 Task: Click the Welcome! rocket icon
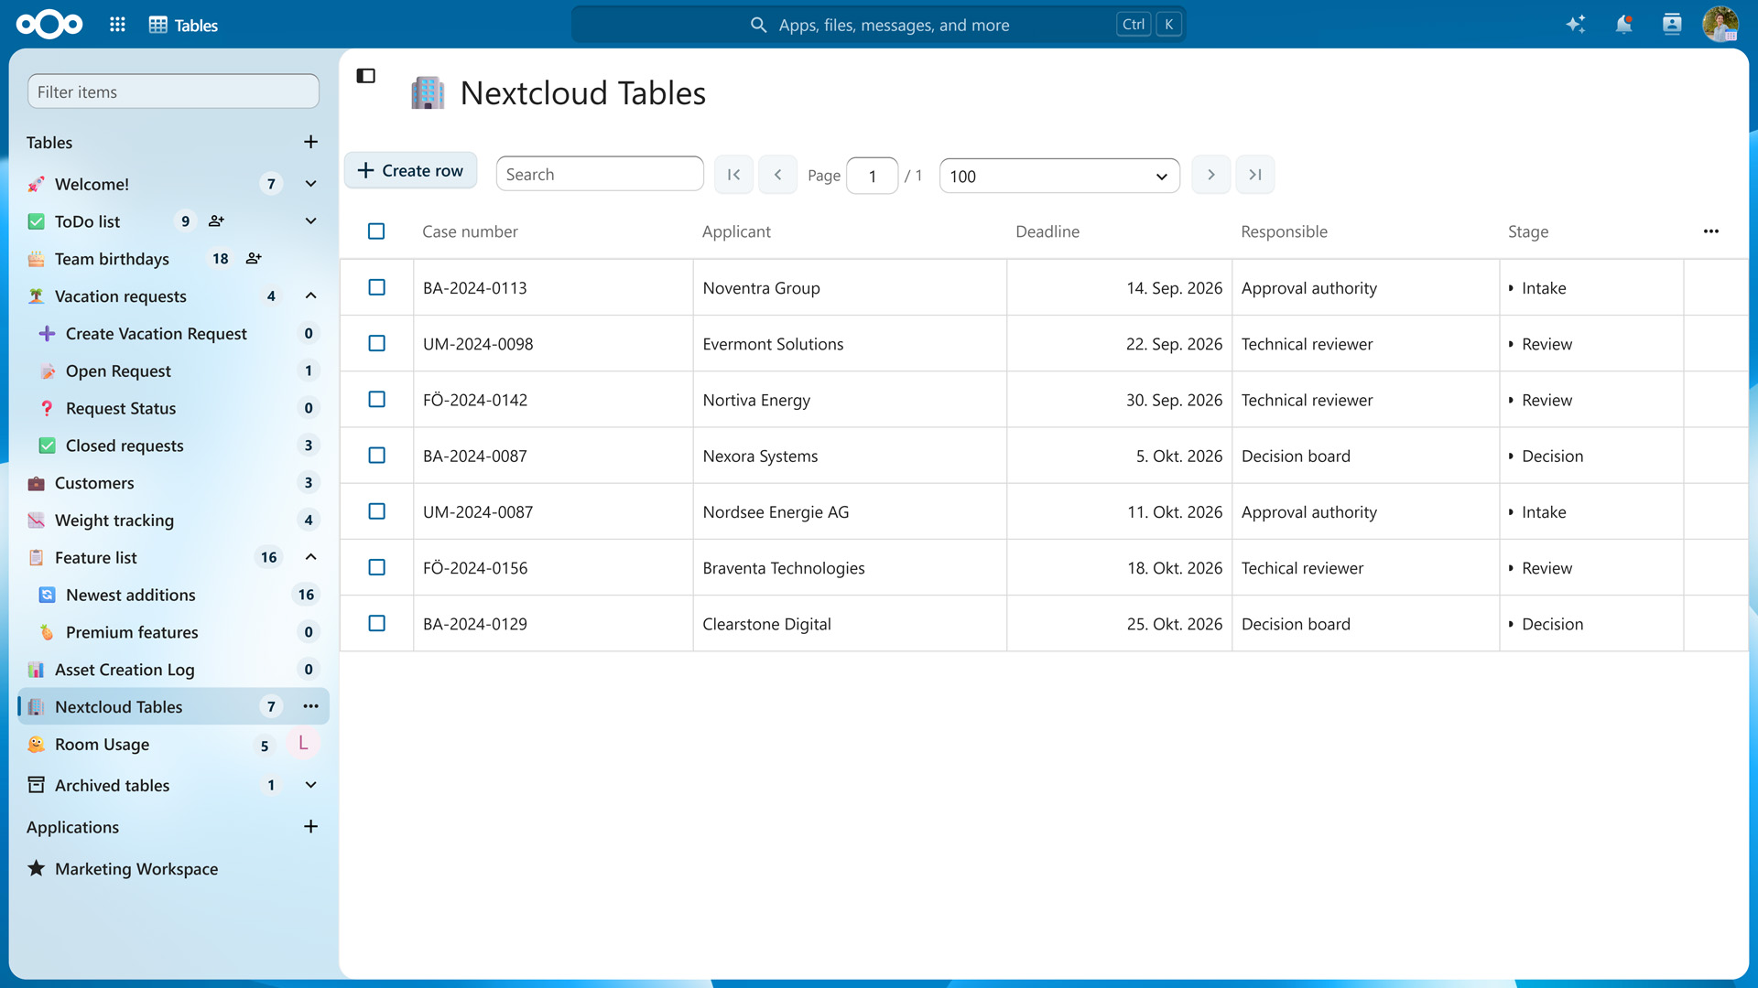click(x=36, y=184)
